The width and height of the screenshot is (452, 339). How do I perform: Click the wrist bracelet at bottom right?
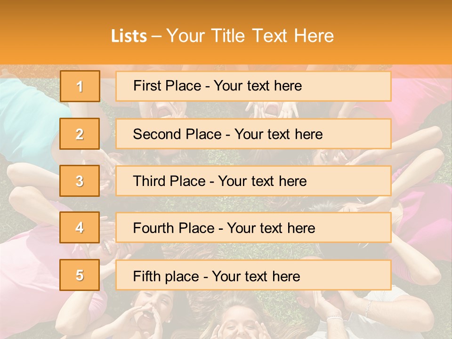click(x=335, y=319)
